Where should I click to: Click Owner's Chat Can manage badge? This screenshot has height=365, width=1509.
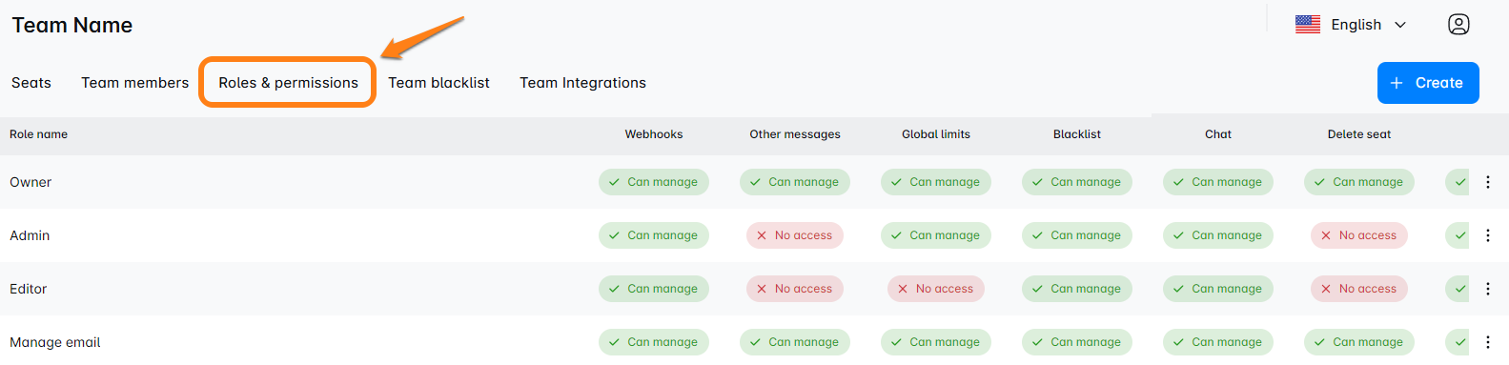(x=1218, y=182)
